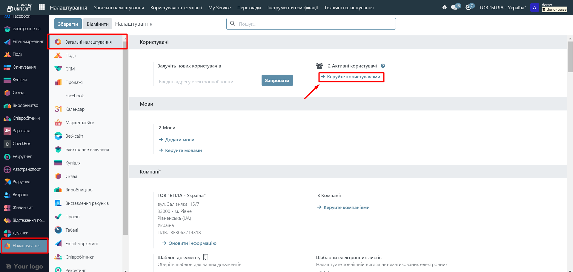Click the Запросити invite button
Screen dimensions: 573x272
point(277,81)
